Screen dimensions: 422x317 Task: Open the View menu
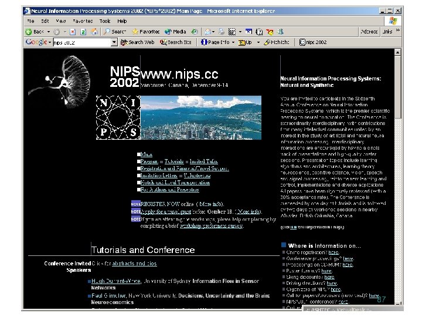[61, 21]
